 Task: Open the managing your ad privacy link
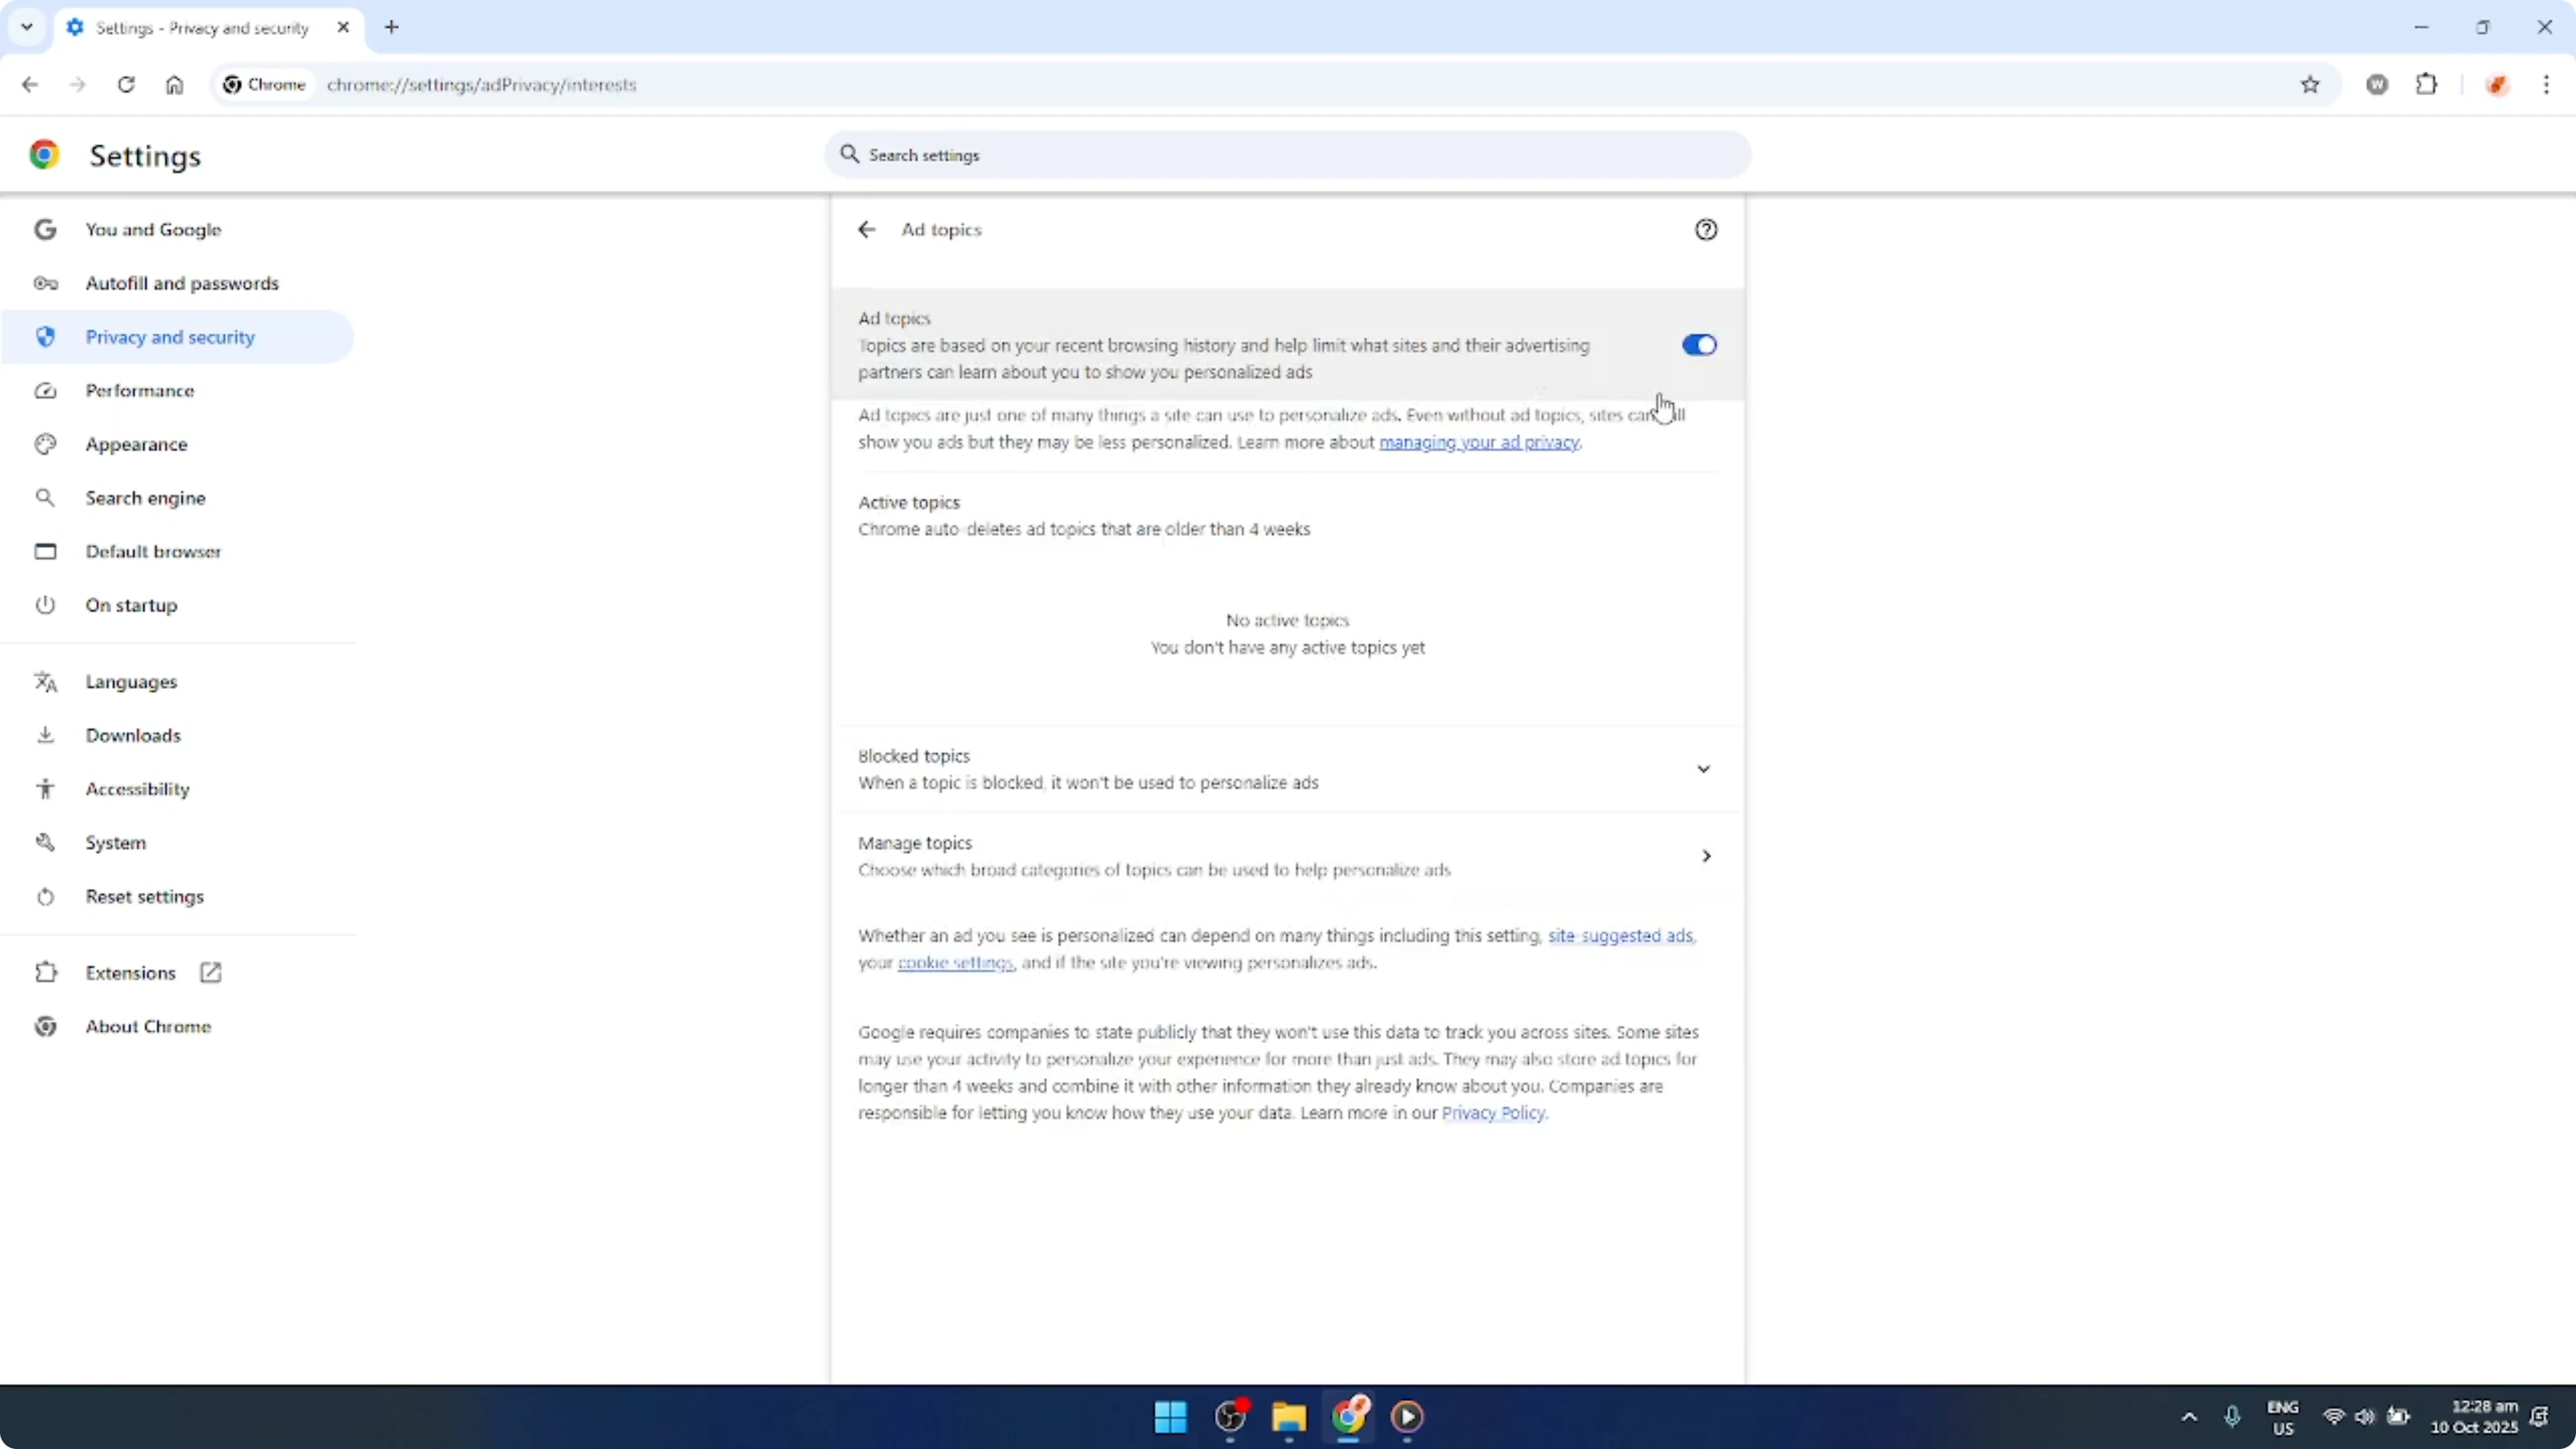click(1479, 443)
